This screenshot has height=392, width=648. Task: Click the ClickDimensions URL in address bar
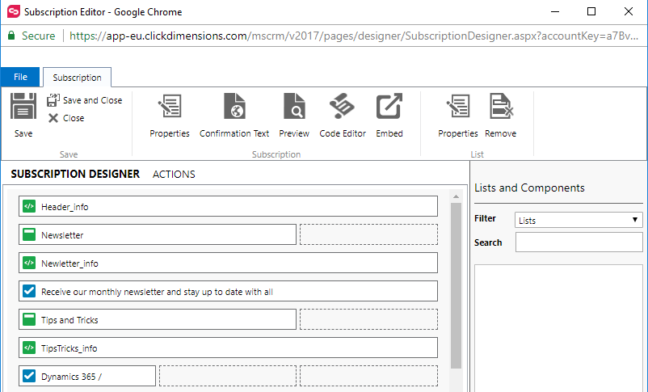[x=354, y=36]
